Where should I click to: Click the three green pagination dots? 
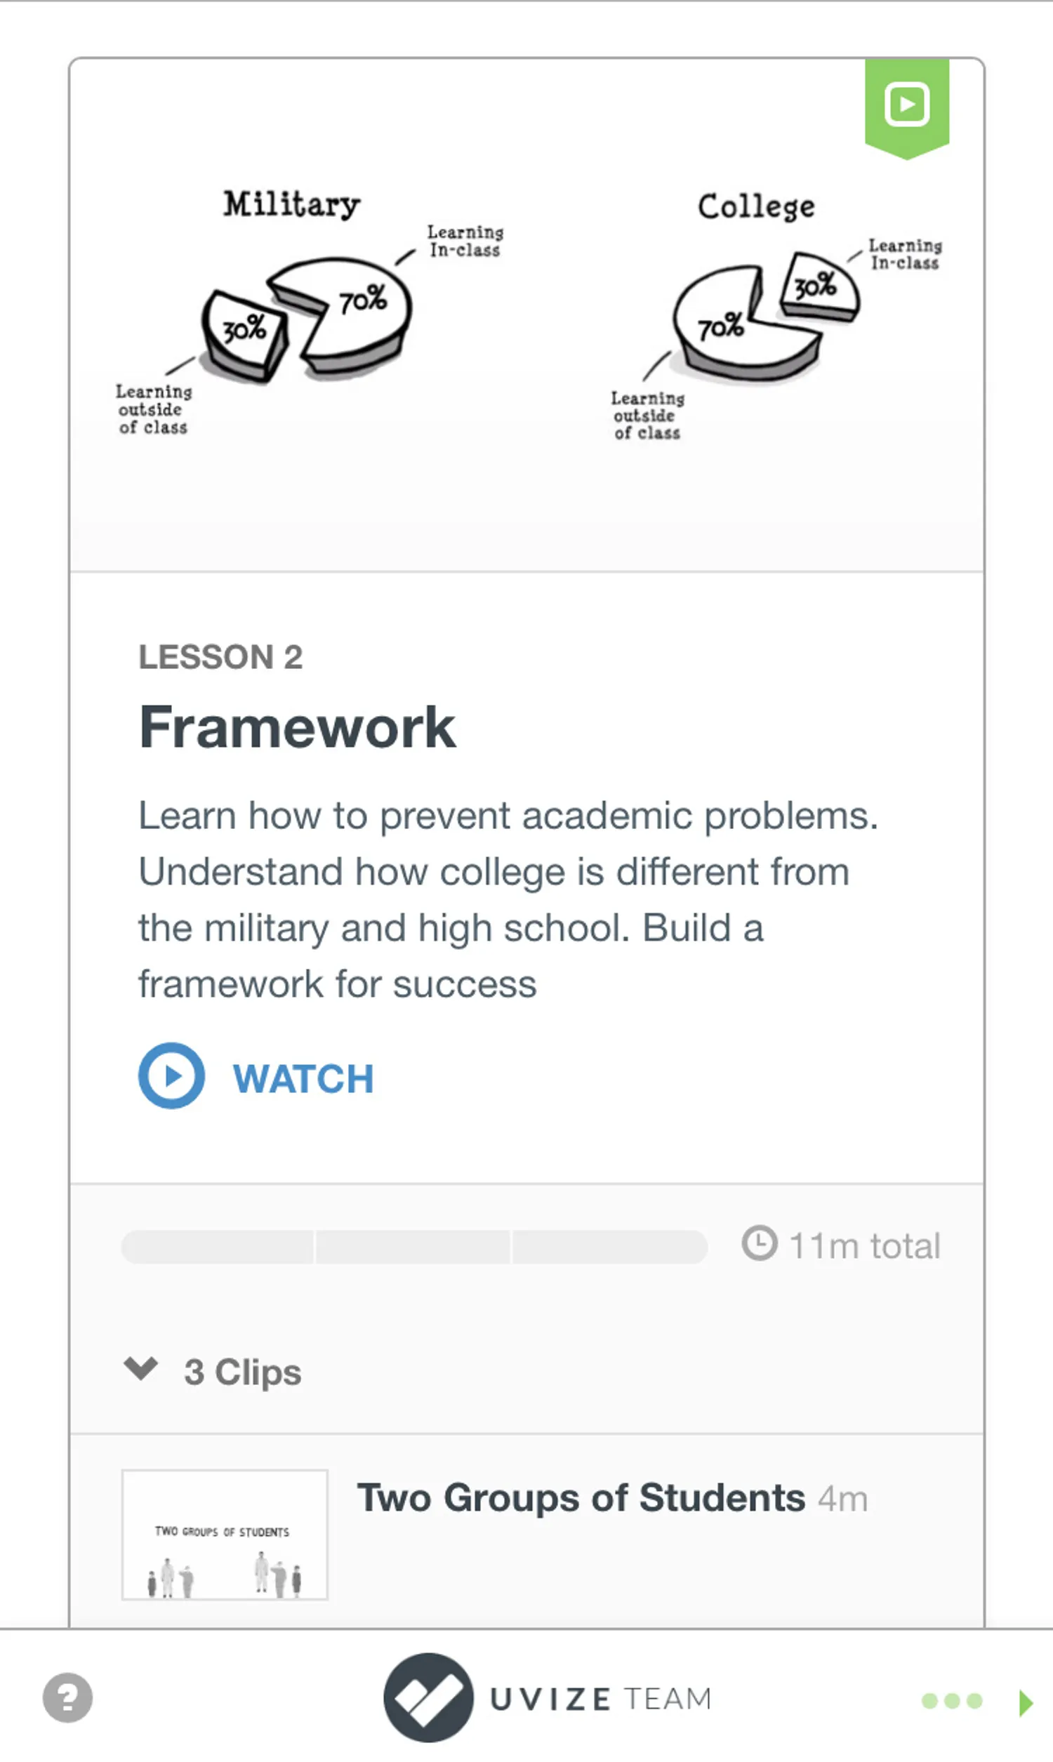point(951,1701)
